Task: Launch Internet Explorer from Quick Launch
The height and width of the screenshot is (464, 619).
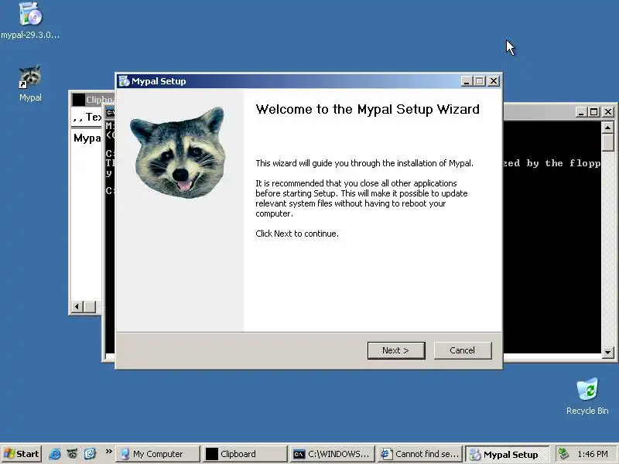Action: click(x=54, y=454)
